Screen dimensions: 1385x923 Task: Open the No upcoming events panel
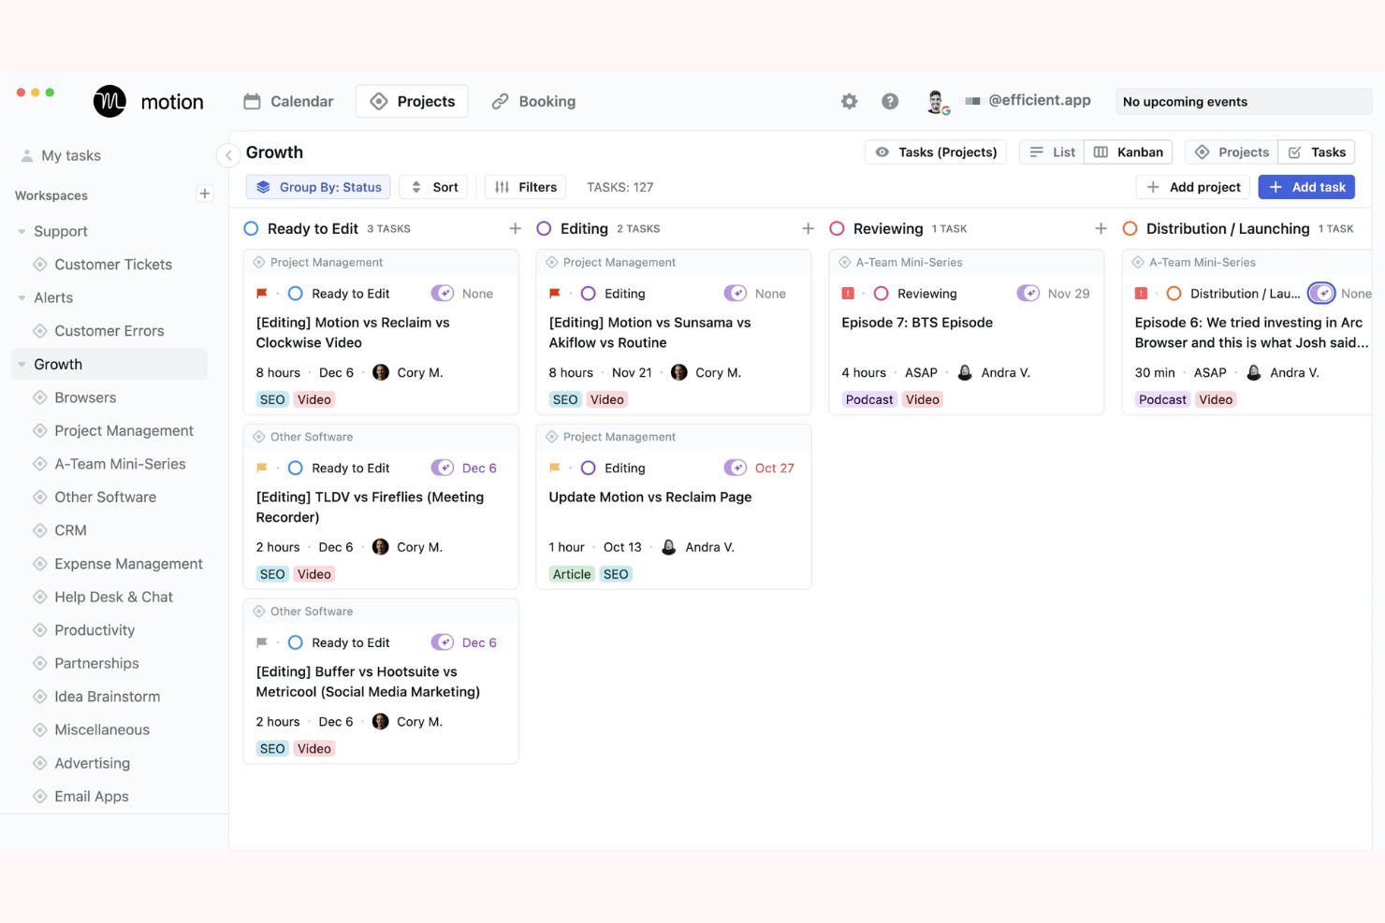tap(1244, 101)
